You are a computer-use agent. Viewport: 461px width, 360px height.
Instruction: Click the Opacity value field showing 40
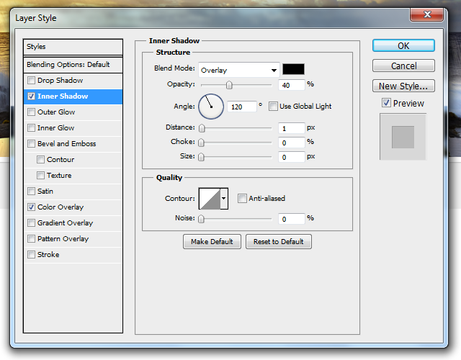[x=291, y=85]
